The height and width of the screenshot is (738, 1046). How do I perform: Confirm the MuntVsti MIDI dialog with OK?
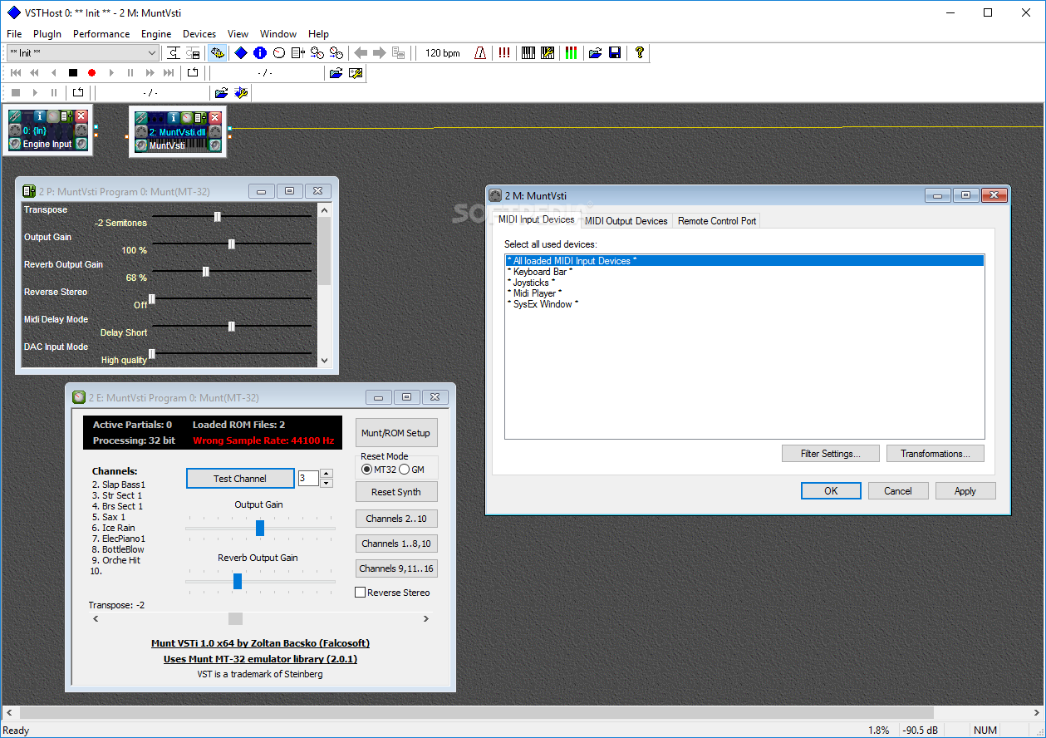click(x=831, y=491)
